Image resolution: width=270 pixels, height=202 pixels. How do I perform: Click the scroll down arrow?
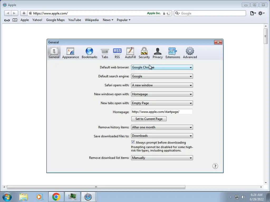pos(266,183)
